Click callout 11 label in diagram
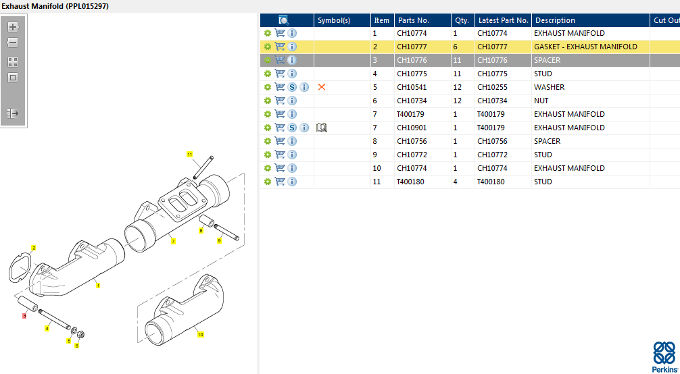Viewport: 680px width, 374px height. point(190,155)
